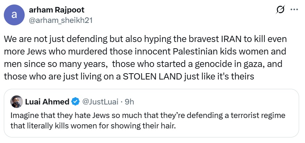Click the 9h timestamp on quoted post
The width and height of the screenshot is (305, 143).
130,102
